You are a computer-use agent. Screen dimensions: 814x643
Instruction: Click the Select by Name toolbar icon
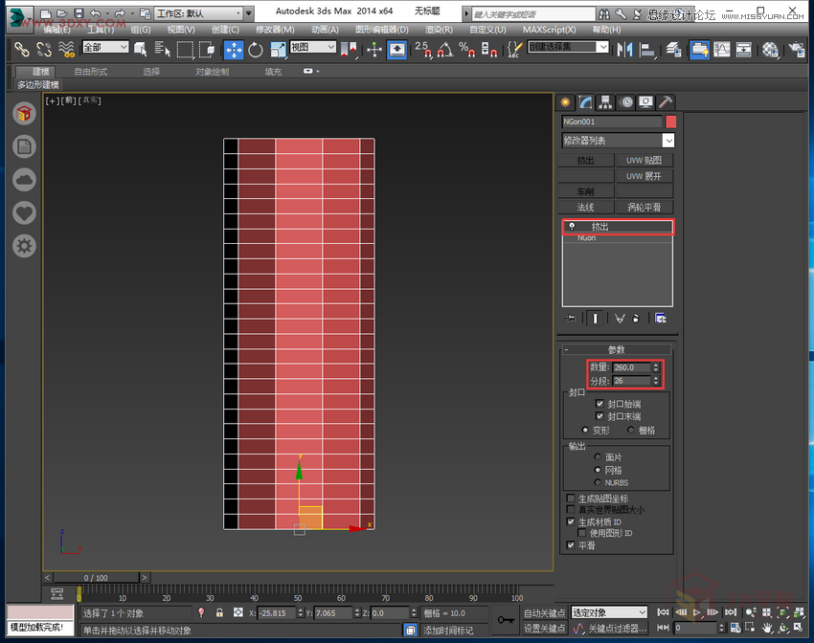coord(160,49)
